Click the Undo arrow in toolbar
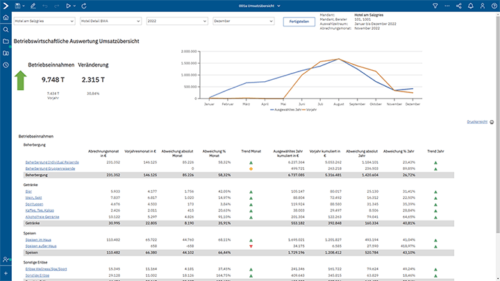The height and width of the screenshot is (281, 500). pyautogui.click(x=44, y=6)
